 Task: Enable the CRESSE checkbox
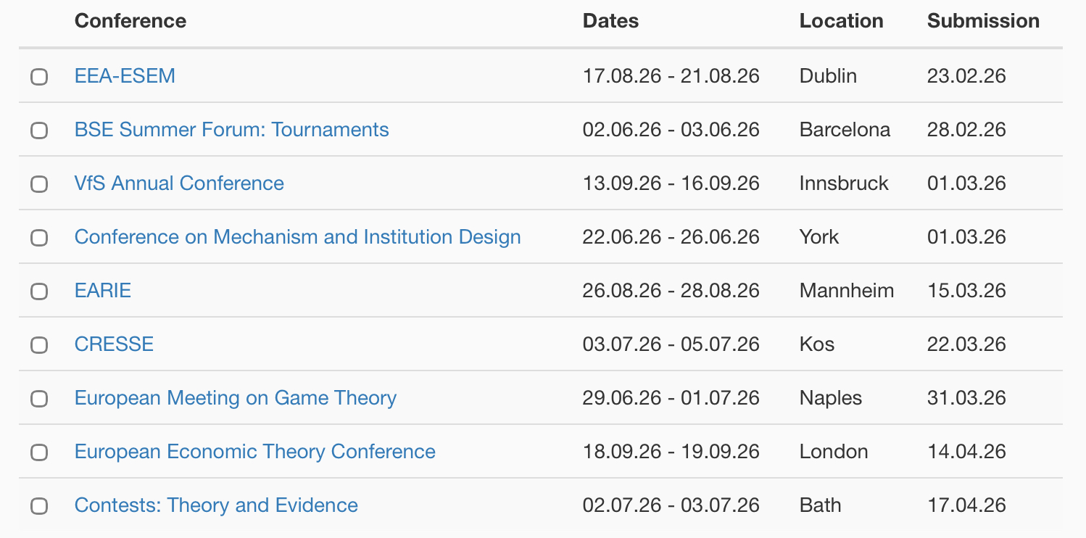click(x=39, y=345)
